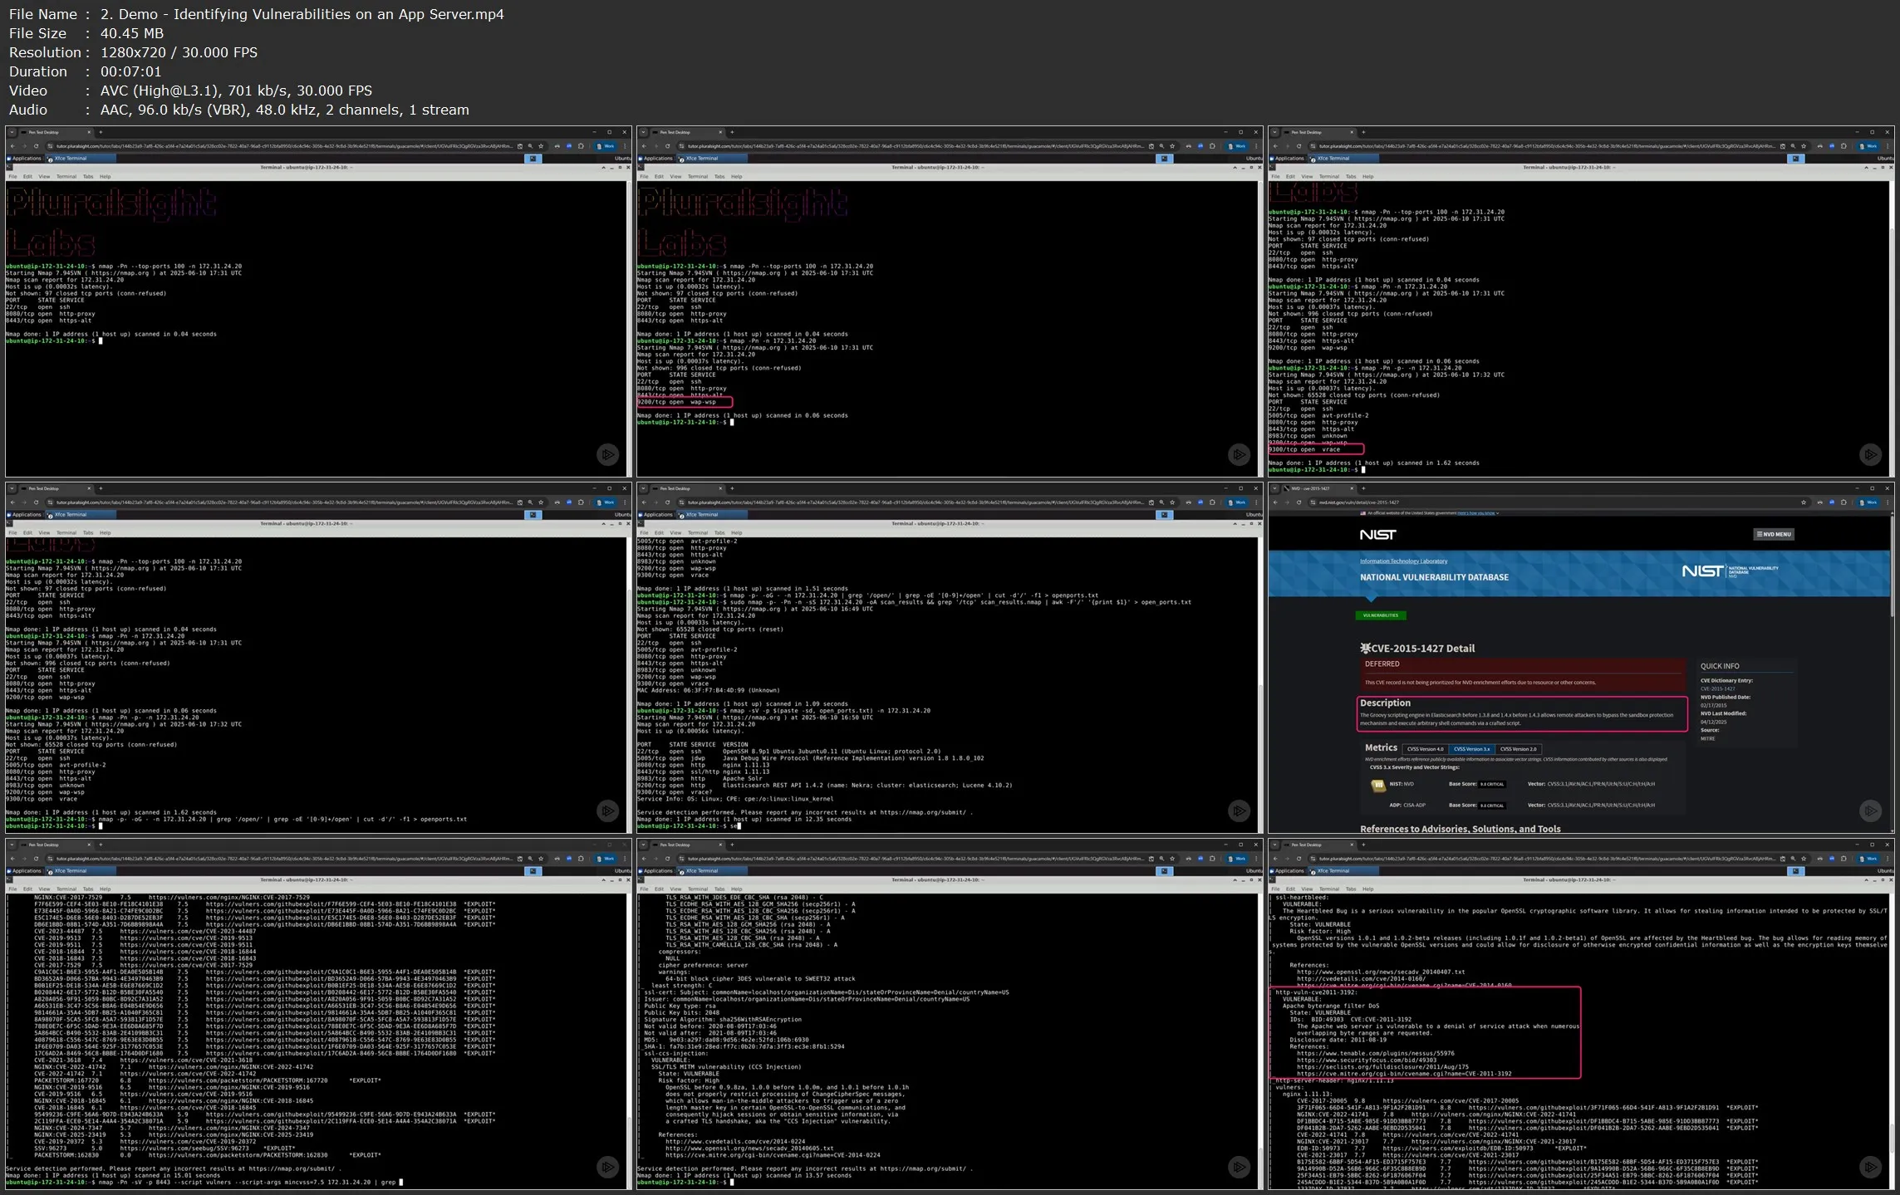Open Help menu in vulners list thumbnail
1900x1195 pixels.
[105, 889]
